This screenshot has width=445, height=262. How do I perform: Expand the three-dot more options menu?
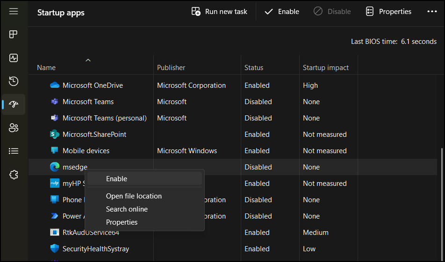(432, 12)
